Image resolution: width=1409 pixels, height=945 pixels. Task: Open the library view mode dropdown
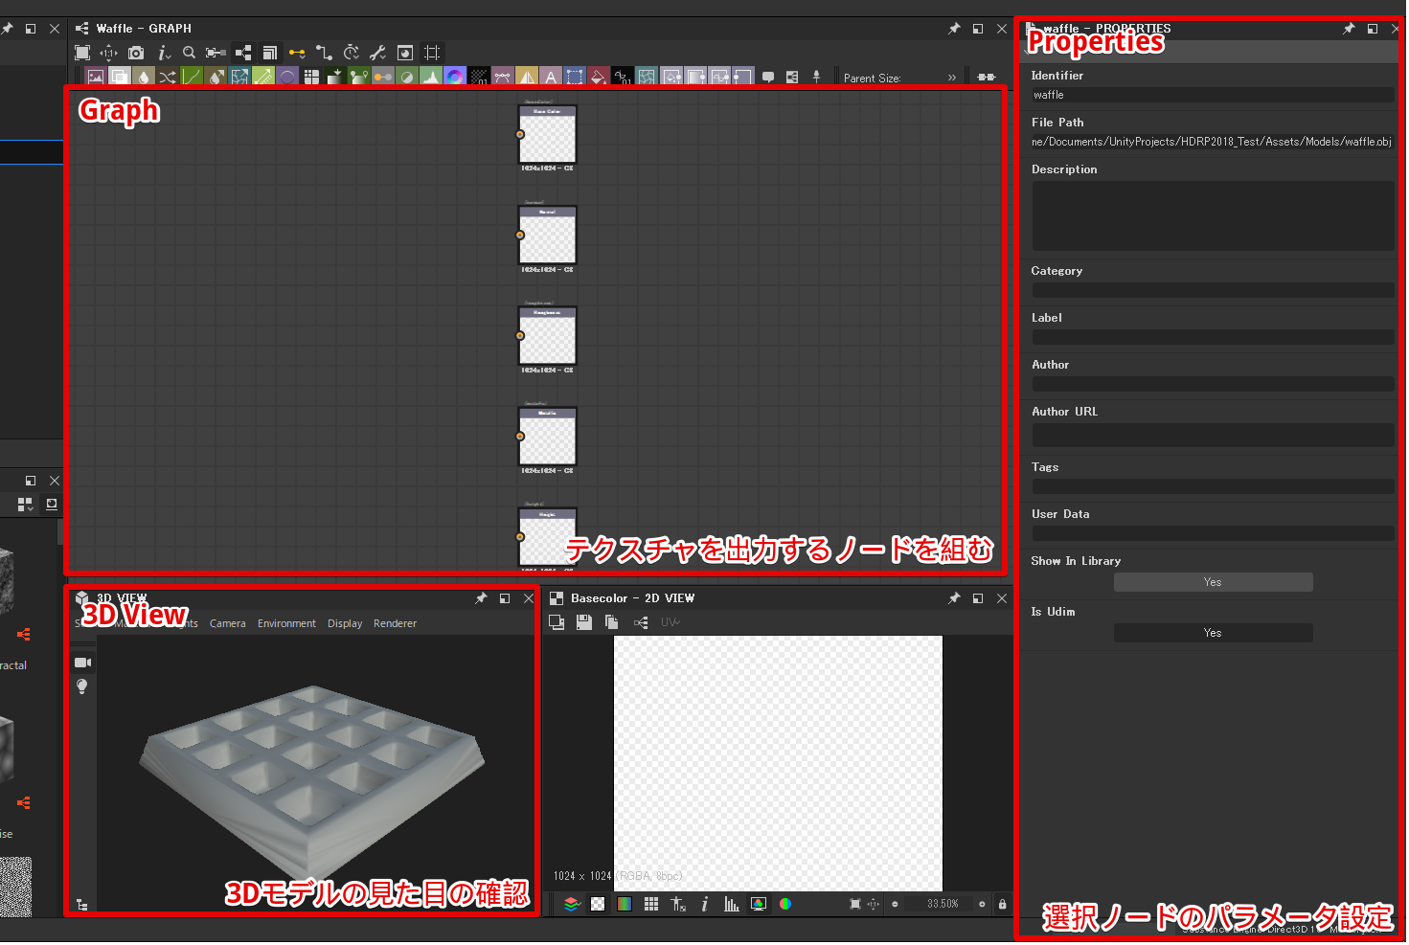click(26, 505)
